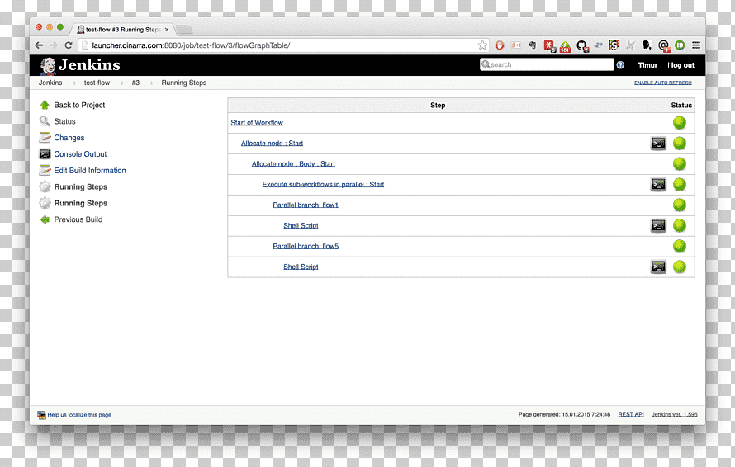Image resolution: width=735 pixels, height=467 pixels.
Task: Click green status ball for Start of Workflow
Action: tap(679, 123)
